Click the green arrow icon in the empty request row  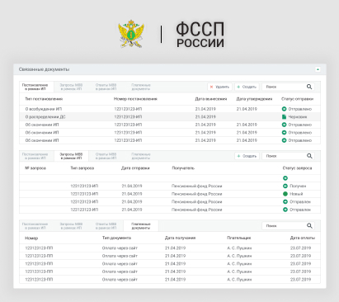(x=285, y=178)
